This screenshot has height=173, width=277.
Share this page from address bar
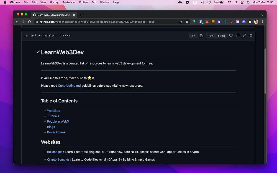(x=181, y=22)
